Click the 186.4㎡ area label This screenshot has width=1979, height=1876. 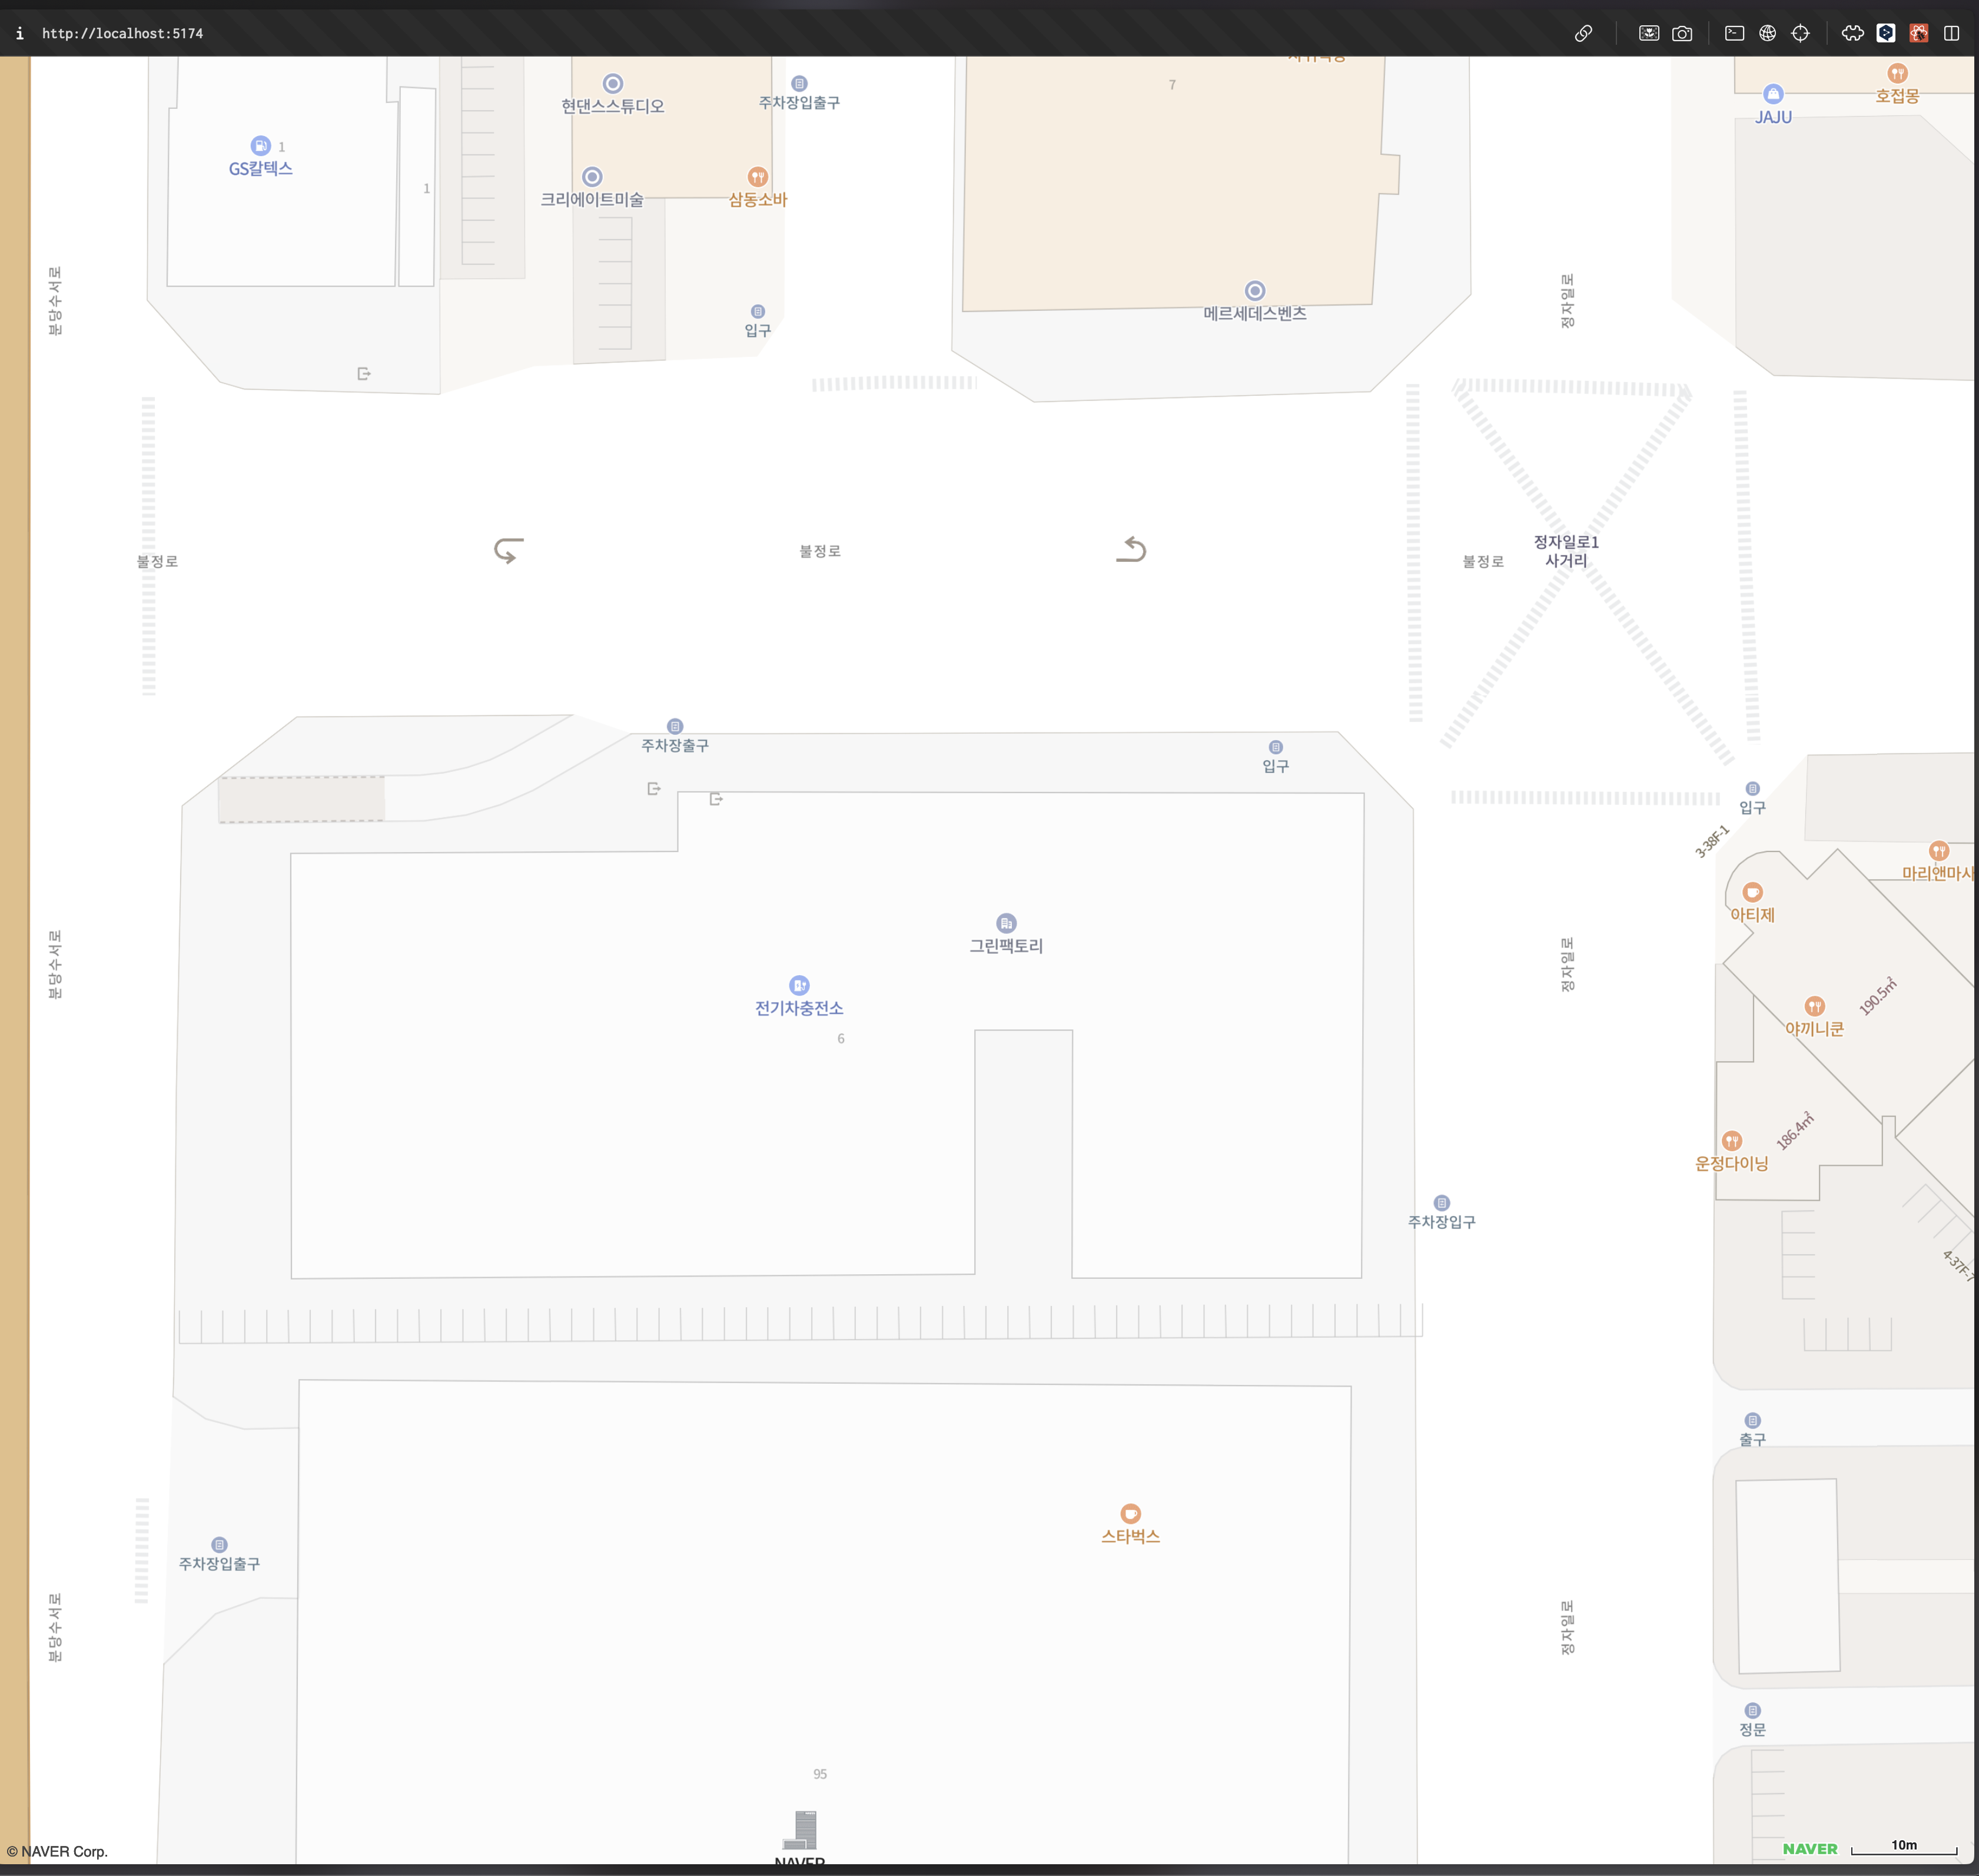point(1794,1131)
